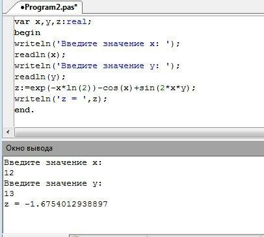
Task: Click the editor's left gutter margin
Action: point(8,71)
